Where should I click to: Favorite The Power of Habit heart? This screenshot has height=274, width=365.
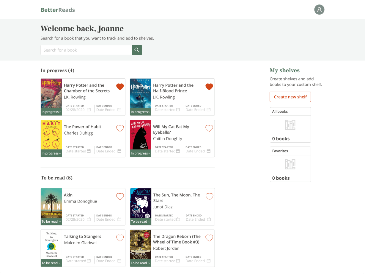(x=120, y=128)
